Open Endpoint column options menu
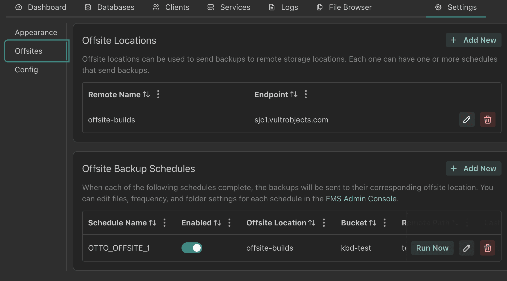 pos(306,94)
